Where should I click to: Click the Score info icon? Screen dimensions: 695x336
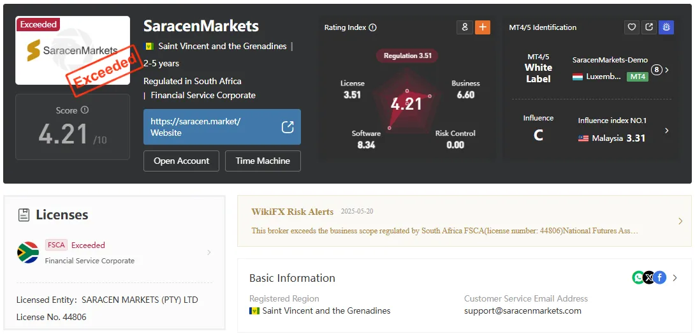[85, 110]
